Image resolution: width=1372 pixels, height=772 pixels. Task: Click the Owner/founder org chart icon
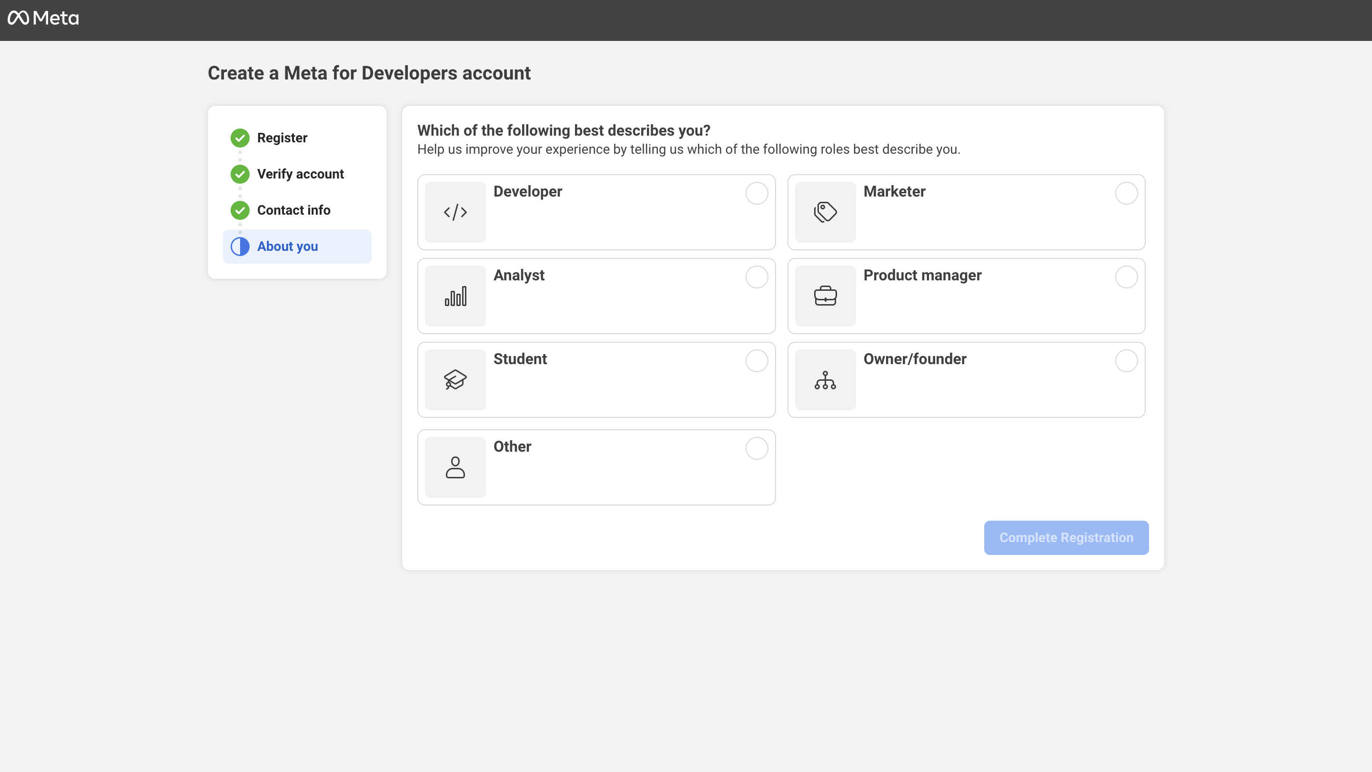[x=825, y=380]
